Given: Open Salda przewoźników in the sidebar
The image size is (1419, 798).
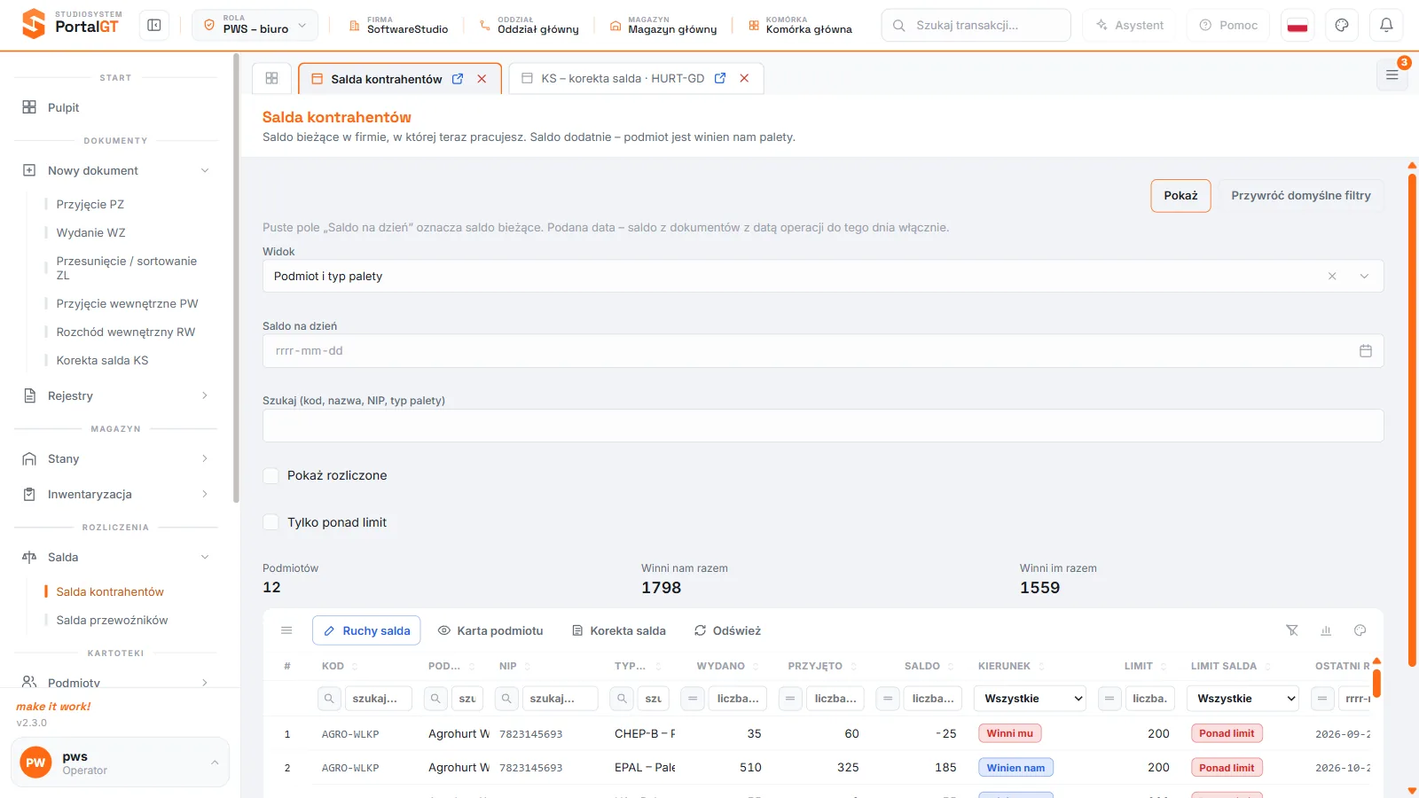Looking at the screenshot, I should coord(112,620).
